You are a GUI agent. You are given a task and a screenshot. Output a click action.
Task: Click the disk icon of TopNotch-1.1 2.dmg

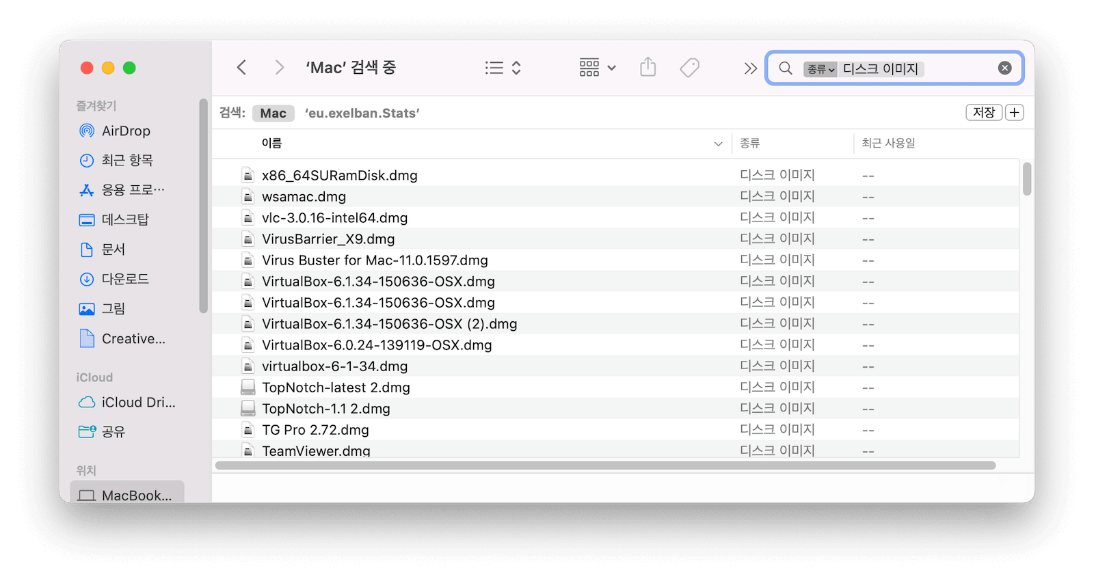coord(248,409)
